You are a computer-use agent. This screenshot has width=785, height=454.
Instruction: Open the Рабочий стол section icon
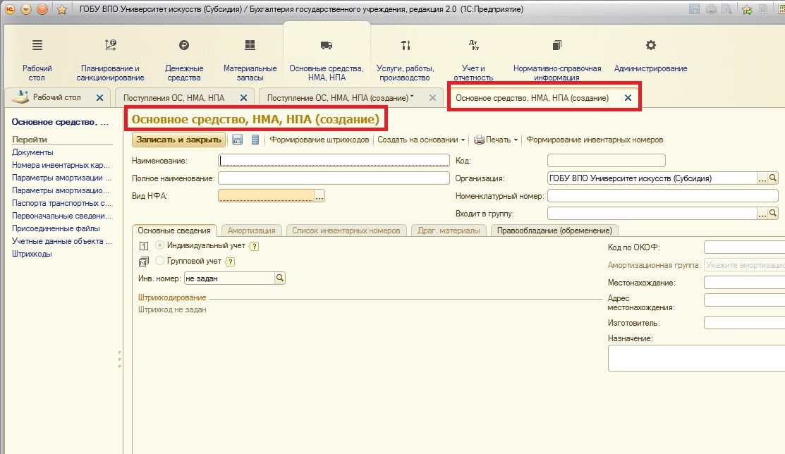(37, 46)
